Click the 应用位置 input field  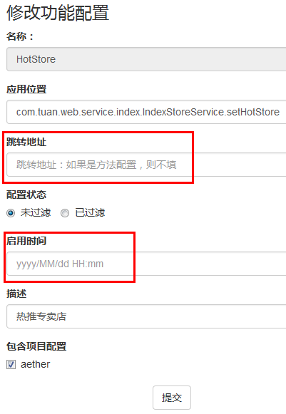pyautogui.click(x=146, y=112)
